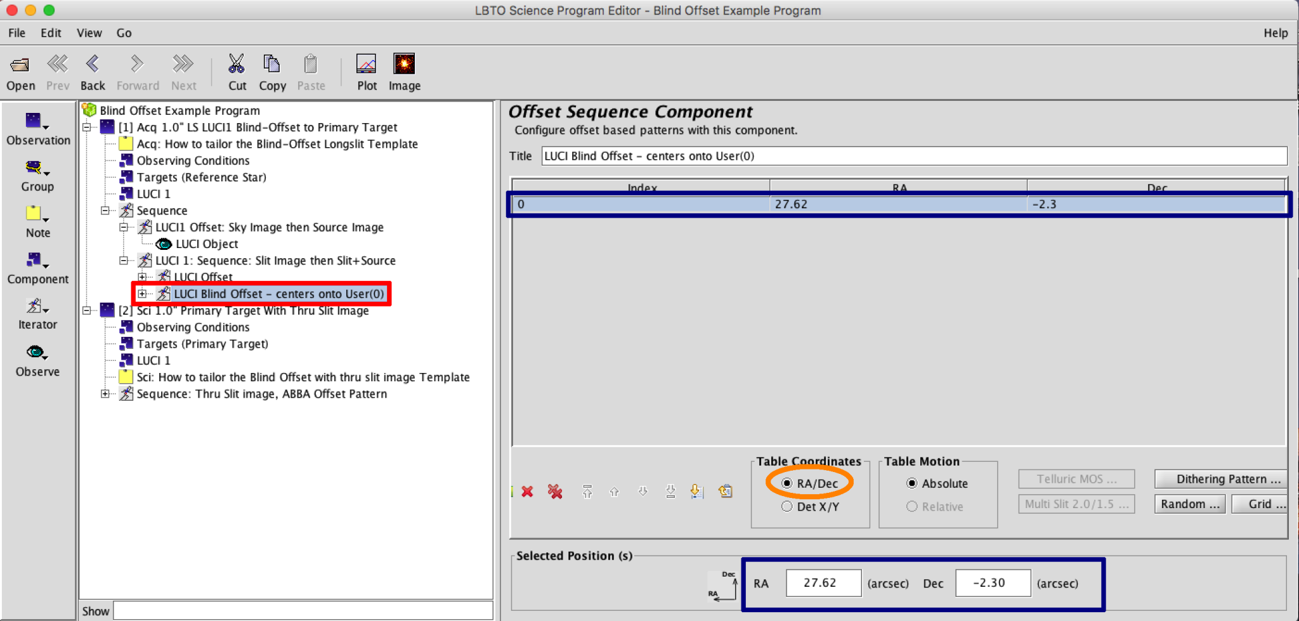The width and height of the screenshot is (1299, 621).
Task: Select the RA/Dec table coordinates option
Action: 787,483
